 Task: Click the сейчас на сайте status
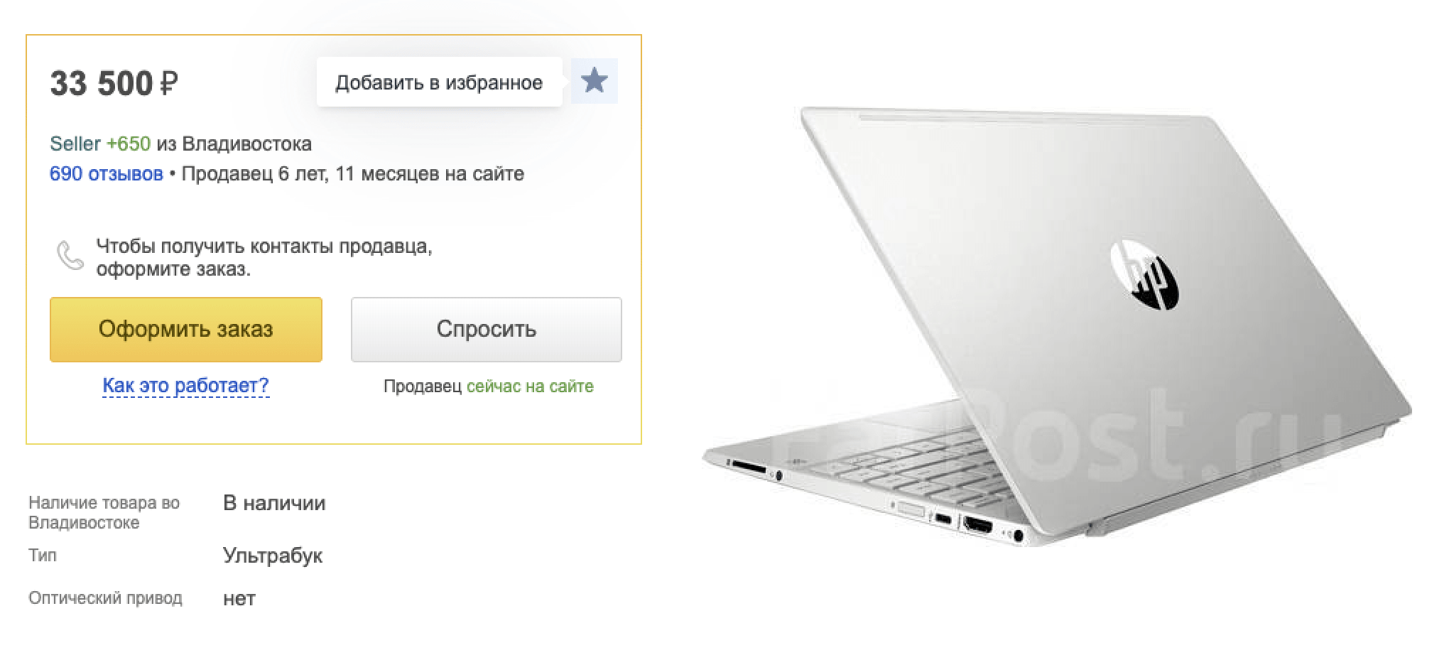[530, 386]
